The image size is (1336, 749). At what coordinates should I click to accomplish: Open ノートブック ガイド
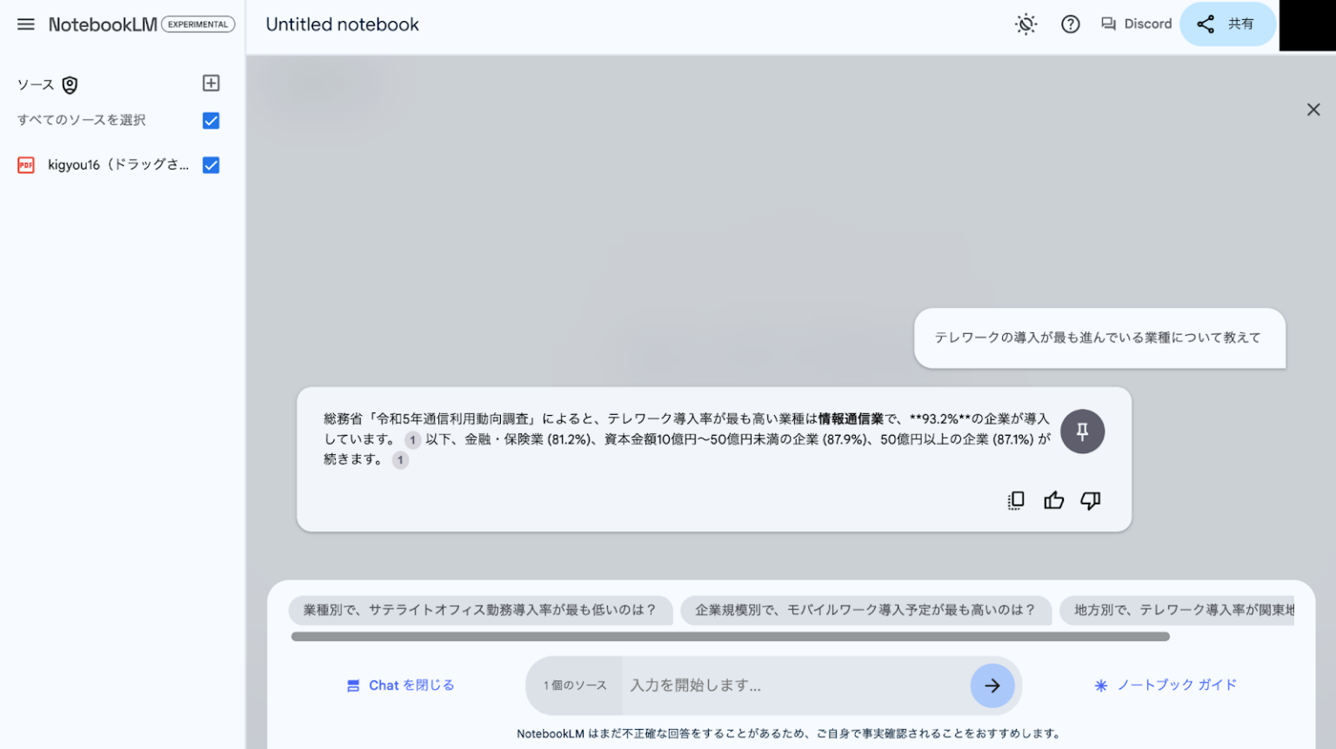coord(1165,685)
